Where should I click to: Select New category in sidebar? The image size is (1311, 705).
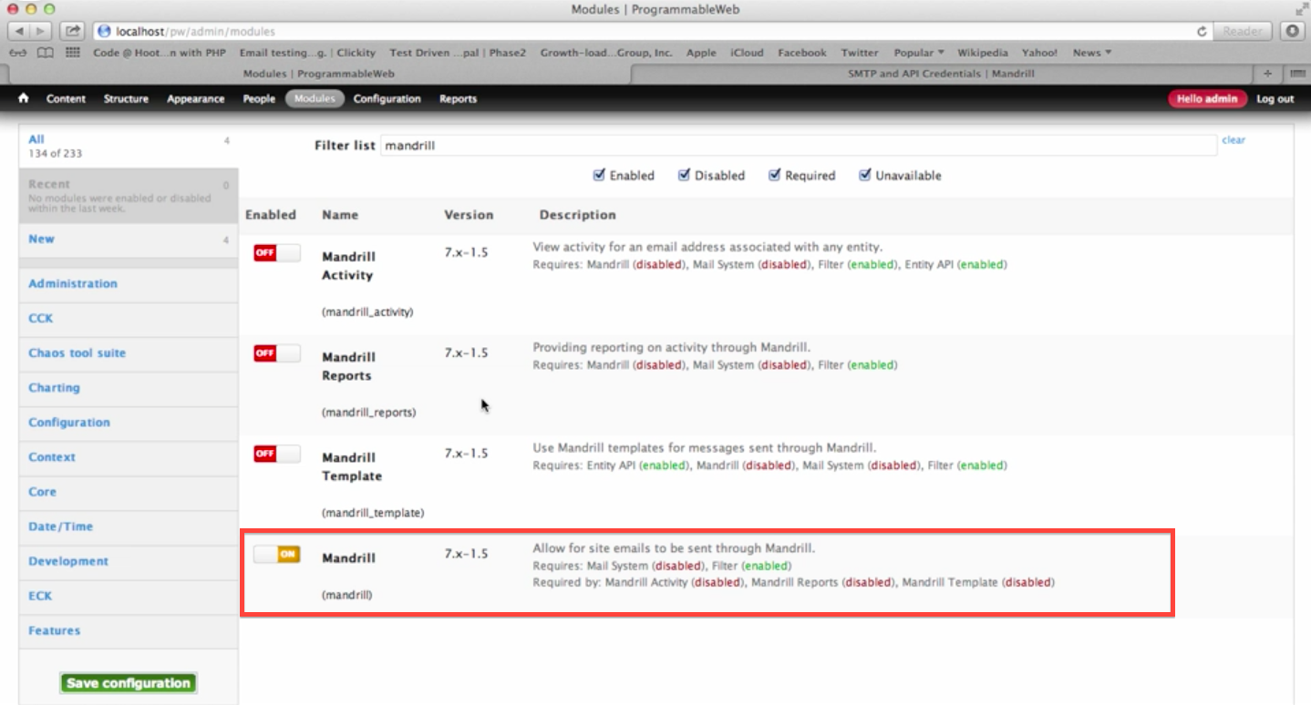click(129, 240)
